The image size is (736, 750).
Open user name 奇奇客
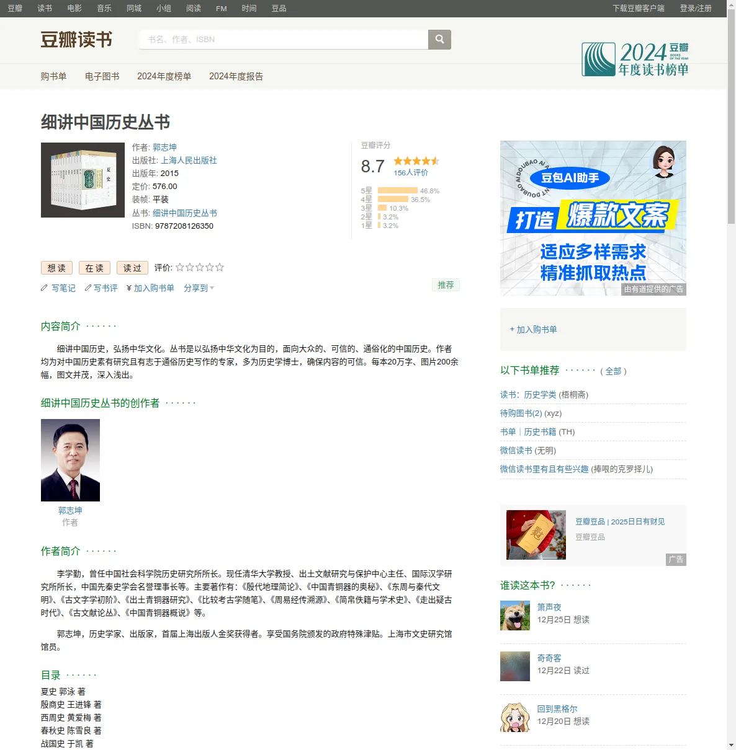click(x=549, y=658)
